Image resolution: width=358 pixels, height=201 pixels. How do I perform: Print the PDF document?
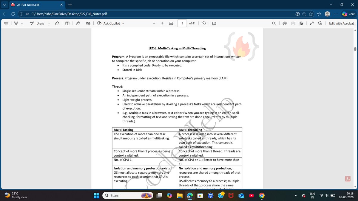click(x=285, y=23)
